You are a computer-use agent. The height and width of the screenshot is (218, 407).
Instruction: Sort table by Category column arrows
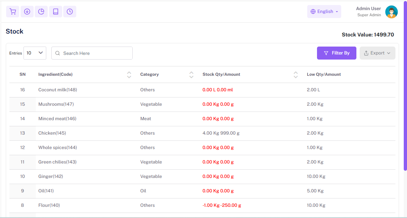191,75
